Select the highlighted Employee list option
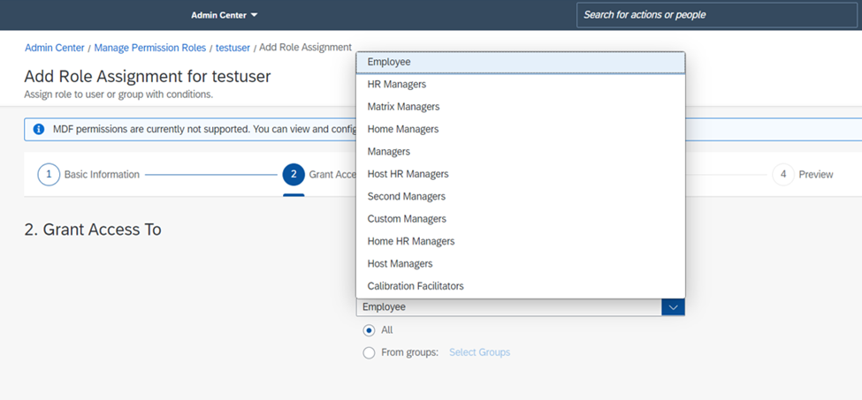The height and width of the screenshot is (400, 862). pos(521,63)
